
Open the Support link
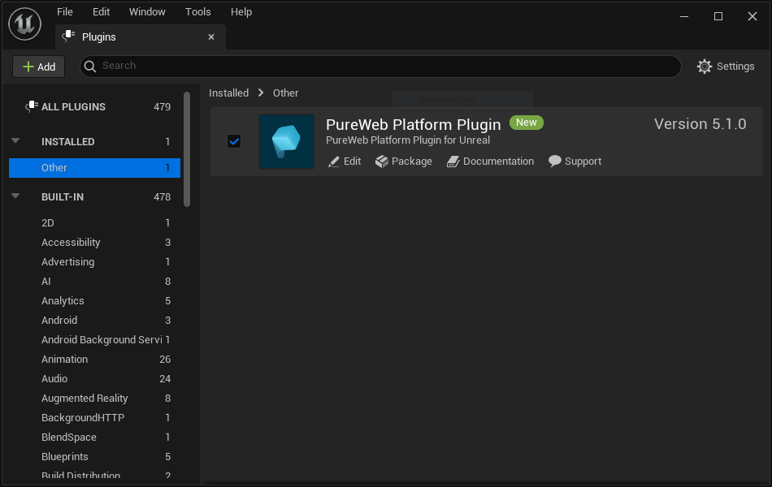575,162
